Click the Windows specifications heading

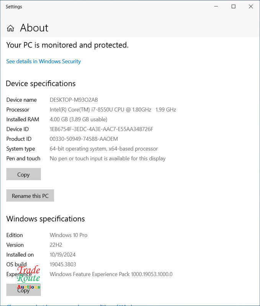(46, 219)
